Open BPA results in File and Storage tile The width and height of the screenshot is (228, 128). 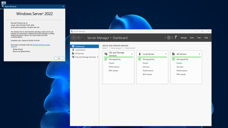pyautogui.click(x=113, y=71)
